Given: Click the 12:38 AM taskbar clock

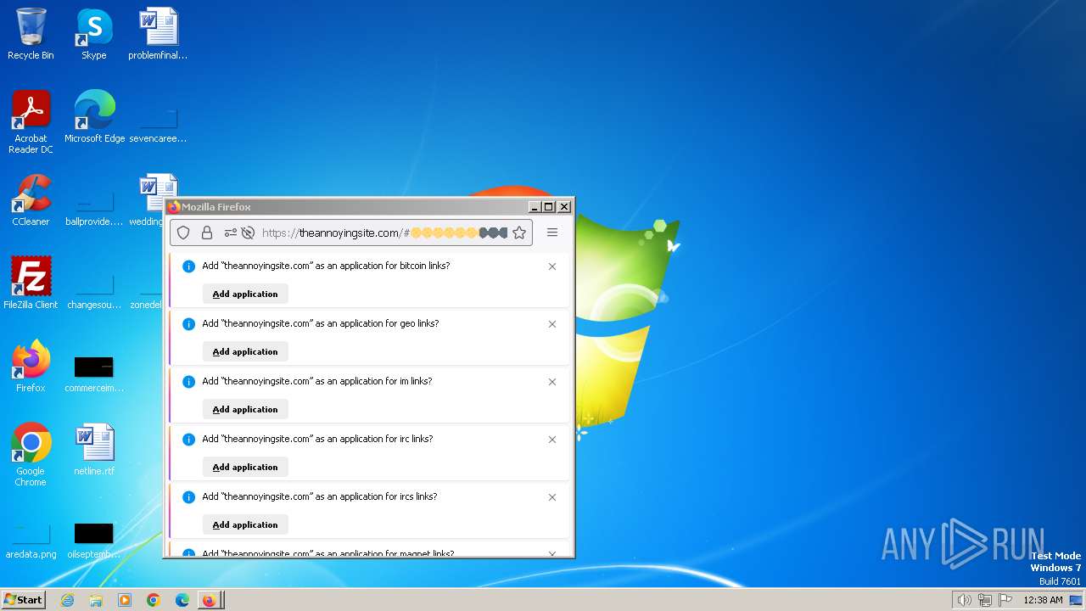Looking at the screenshot, I should [1043, 600].
